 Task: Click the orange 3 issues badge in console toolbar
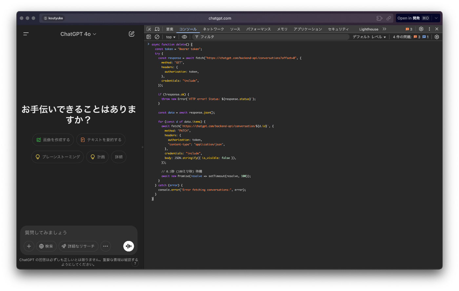pyautogui.click(x=417, y=37)
